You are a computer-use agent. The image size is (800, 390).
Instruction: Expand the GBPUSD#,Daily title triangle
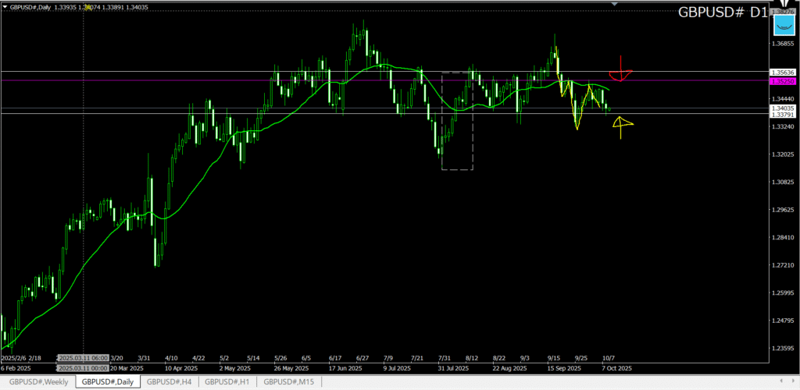coord(5,6)
